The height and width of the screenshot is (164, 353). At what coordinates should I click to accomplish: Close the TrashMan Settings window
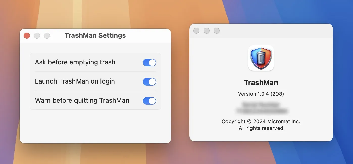(27, 36)
